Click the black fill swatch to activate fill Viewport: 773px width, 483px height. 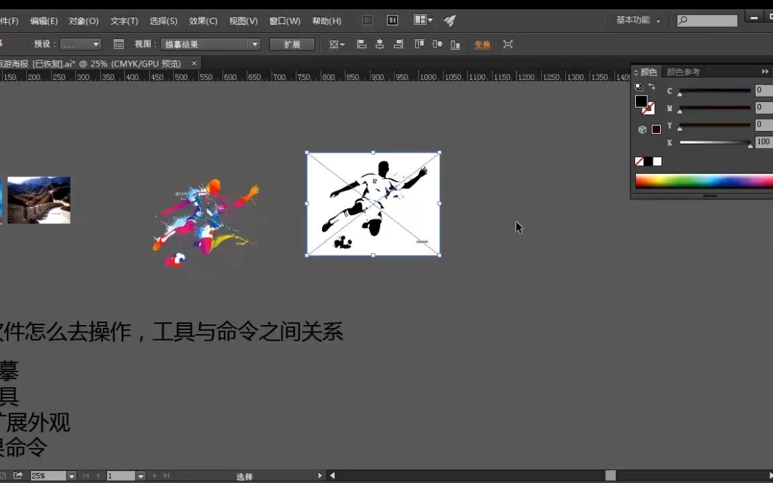point(641,102)
